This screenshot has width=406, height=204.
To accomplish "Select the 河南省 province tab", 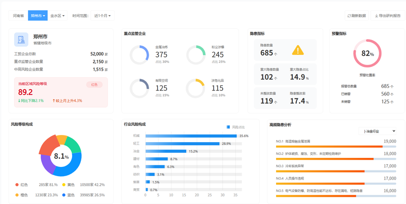I will [18, 16].
